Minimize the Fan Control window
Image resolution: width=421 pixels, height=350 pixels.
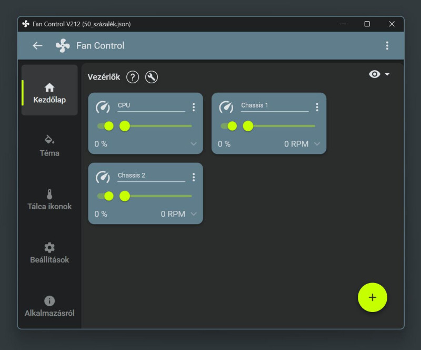click(343, 24)
